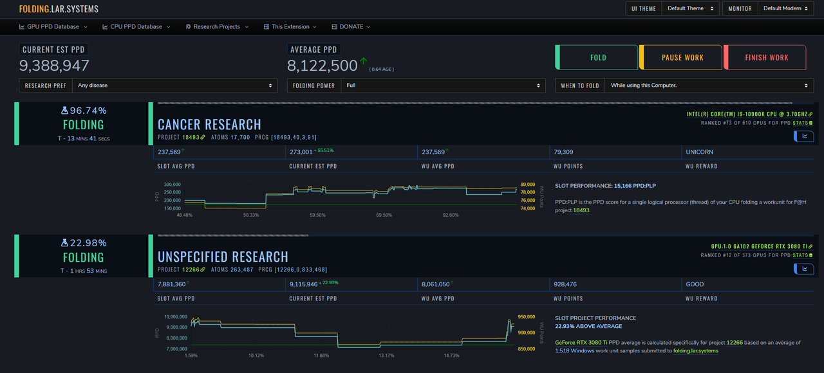Open the Research Projects menu
The height and width of the screenshot is (373, 824).
pos(217,27)
